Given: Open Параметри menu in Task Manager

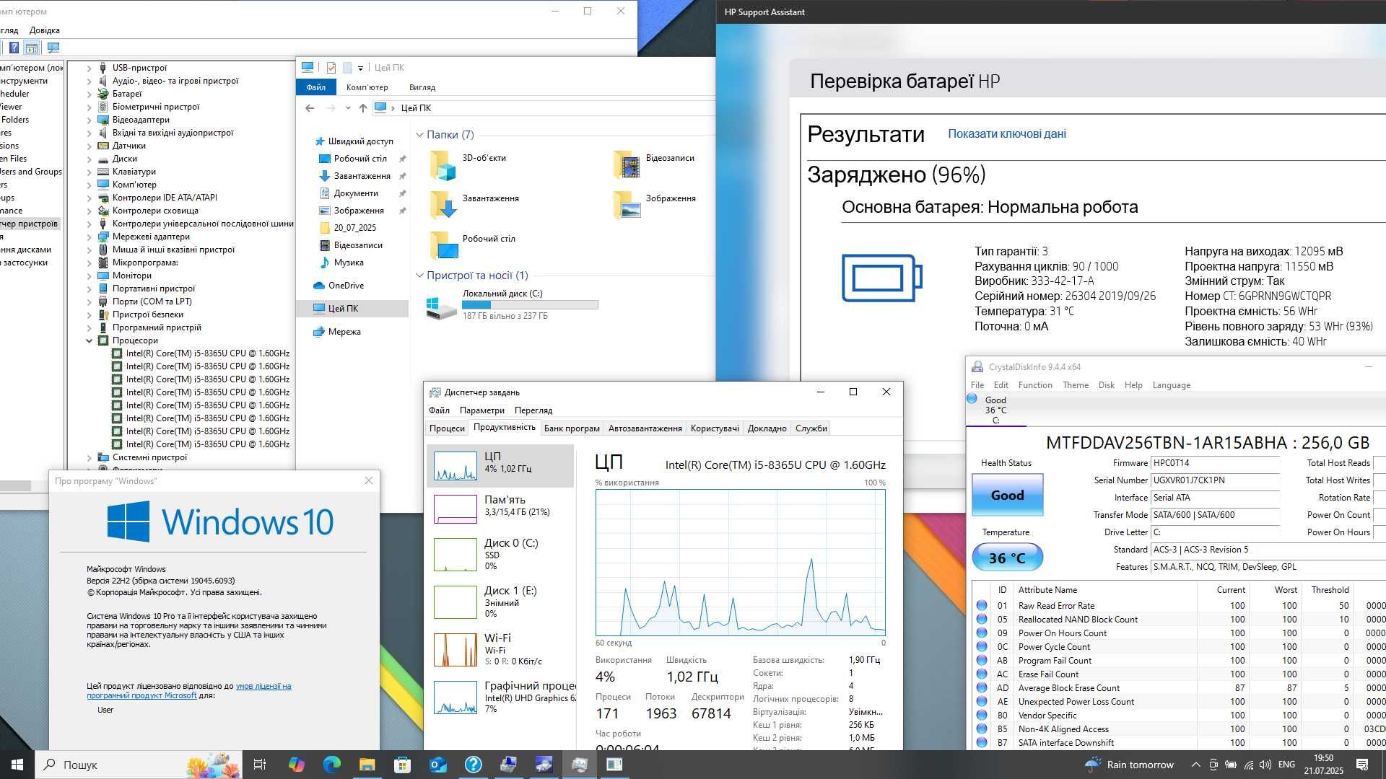Looking at the screenshot, I should click(482, 410).
